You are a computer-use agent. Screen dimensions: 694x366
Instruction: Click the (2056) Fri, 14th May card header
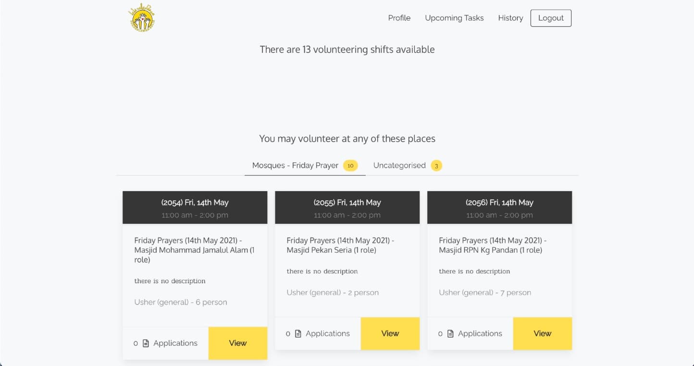coord(499,207)
